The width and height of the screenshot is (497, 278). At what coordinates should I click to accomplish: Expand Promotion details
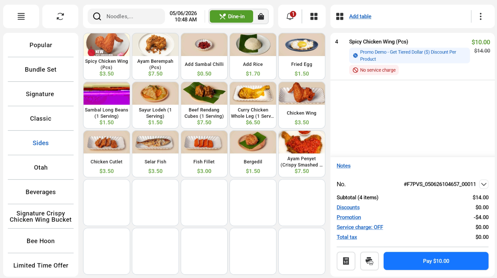click(349, 217)
